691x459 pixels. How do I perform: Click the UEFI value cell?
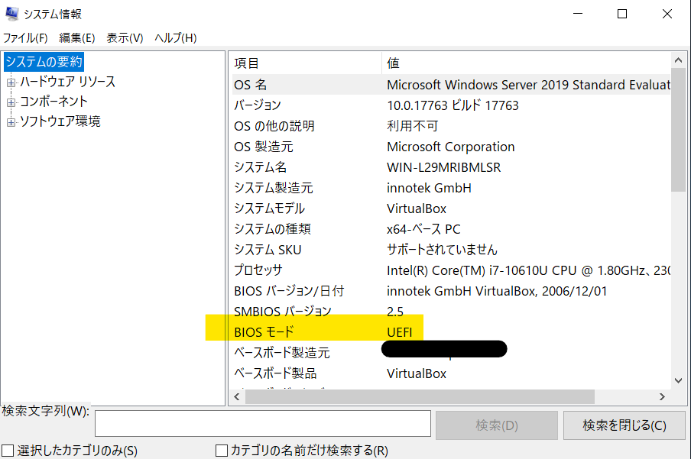pyautogui.click(x=400, y=332)
